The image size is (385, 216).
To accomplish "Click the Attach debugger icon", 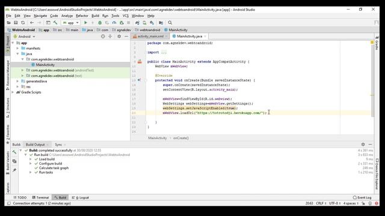I will pos(122,23).
